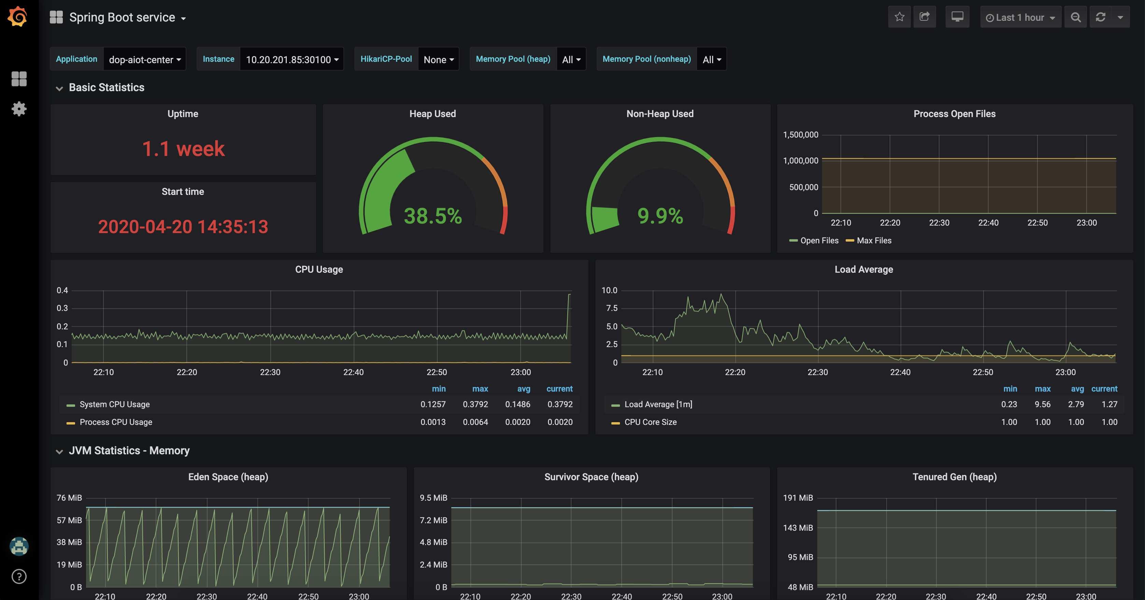Open refresh interval dropdown arrow
This screenshot has height=600, width=1145.
tap(1120, 17)
